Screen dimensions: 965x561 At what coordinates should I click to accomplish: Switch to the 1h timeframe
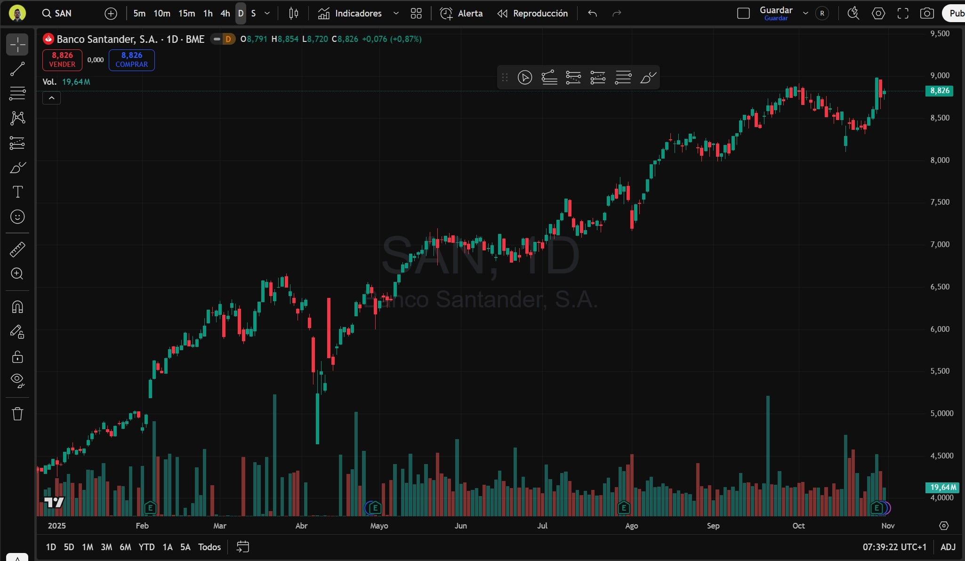click(208, 13)
